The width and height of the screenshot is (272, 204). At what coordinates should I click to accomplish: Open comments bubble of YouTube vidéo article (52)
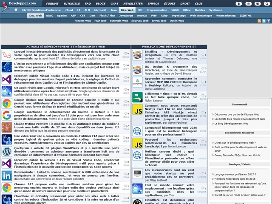[126, 138]
